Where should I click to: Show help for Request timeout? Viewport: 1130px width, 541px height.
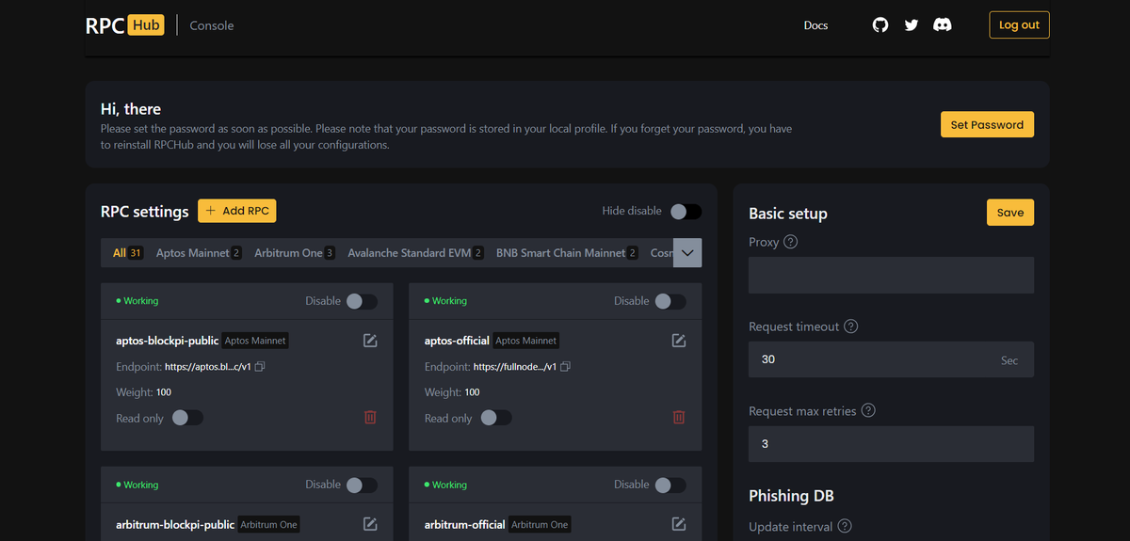point(850,326)
